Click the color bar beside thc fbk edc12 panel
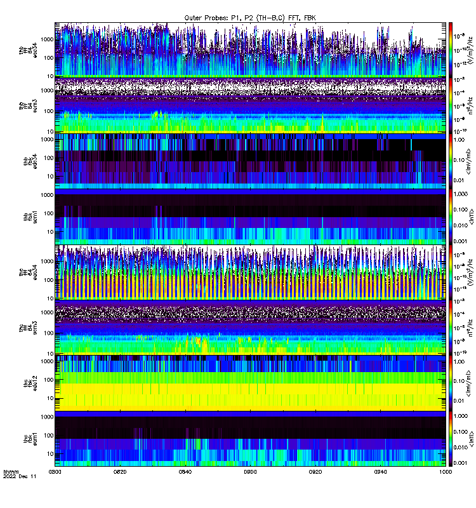This screenshot has width=476, height=508. click(451, 384)
